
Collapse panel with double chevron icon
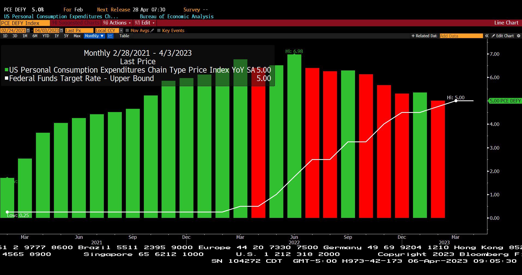pos(487,36)
